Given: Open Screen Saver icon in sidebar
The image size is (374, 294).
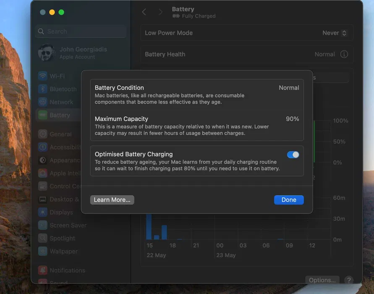Looking at the screenshot, I should tap(43, 225).
